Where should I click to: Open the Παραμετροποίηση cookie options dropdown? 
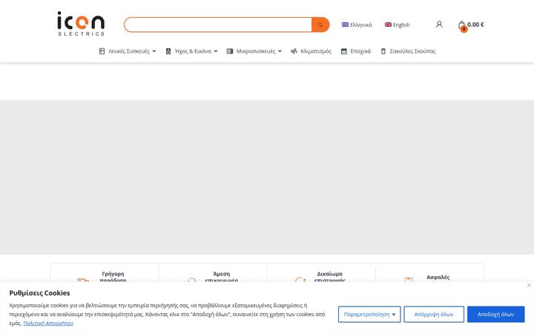pyautogui.click(x=369, y=314)
